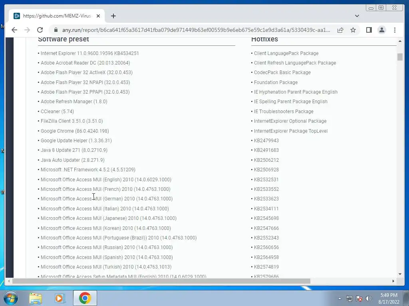Click hotfix KB2552343
The width and height of the screenshot is (409, 306).
[x=266, y=238]
